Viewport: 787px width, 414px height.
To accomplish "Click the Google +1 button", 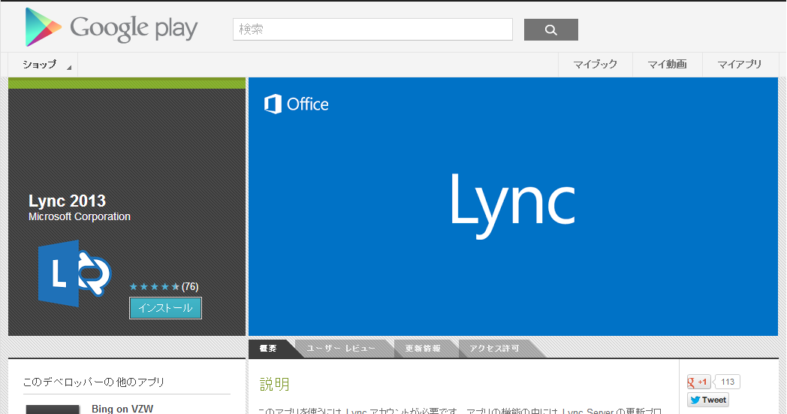I will 698,382.
